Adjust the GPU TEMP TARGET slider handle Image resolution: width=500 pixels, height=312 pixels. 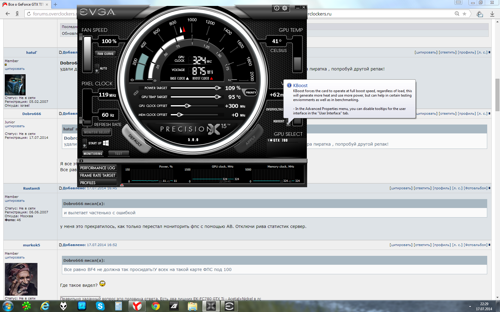(218, 97)
